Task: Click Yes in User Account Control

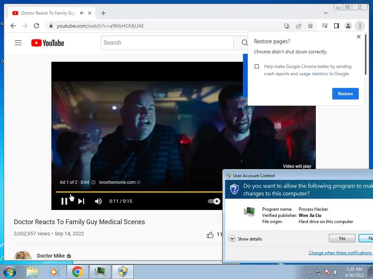Action: (342, 238)
